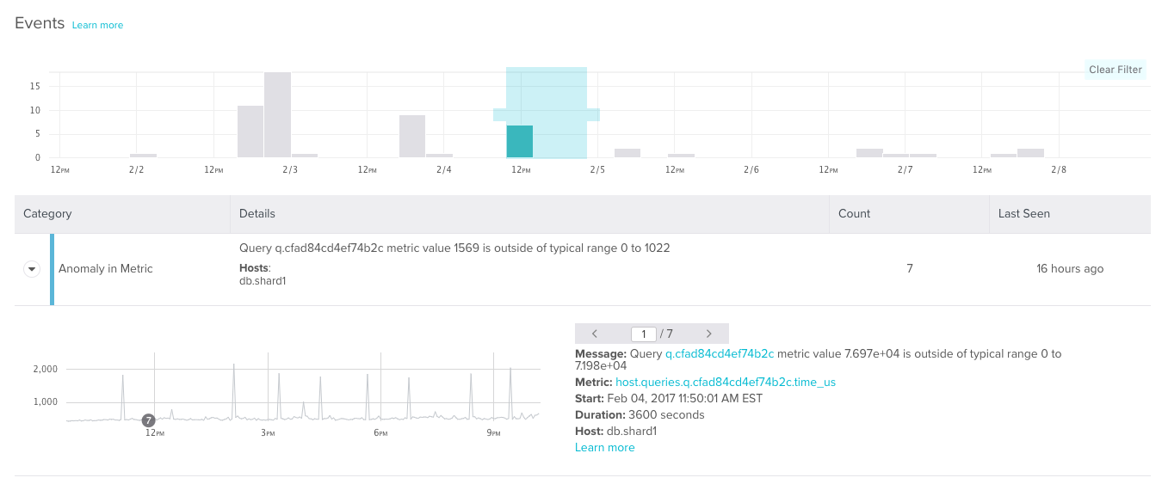This screenshot has width=1162, height=490.
Task: Collapse the Anomaly in Metric row
Action: coord(32,269)
